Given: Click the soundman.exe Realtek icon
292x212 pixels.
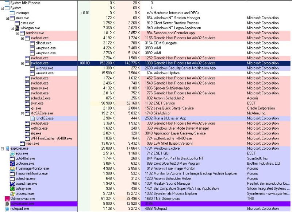Looking at the screenshot, I should point(12,184).
